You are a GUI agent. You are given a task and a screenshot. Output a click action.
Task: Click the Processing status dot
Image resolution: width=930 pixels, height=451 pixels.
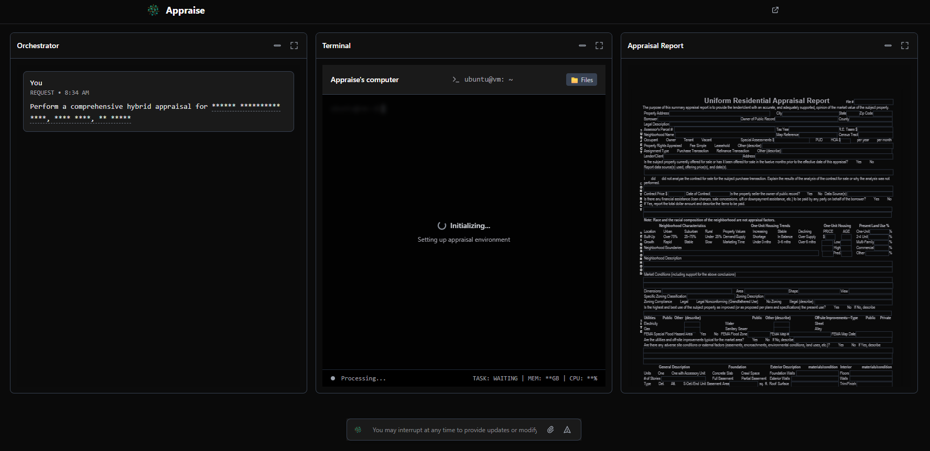[x=333, y=378]
